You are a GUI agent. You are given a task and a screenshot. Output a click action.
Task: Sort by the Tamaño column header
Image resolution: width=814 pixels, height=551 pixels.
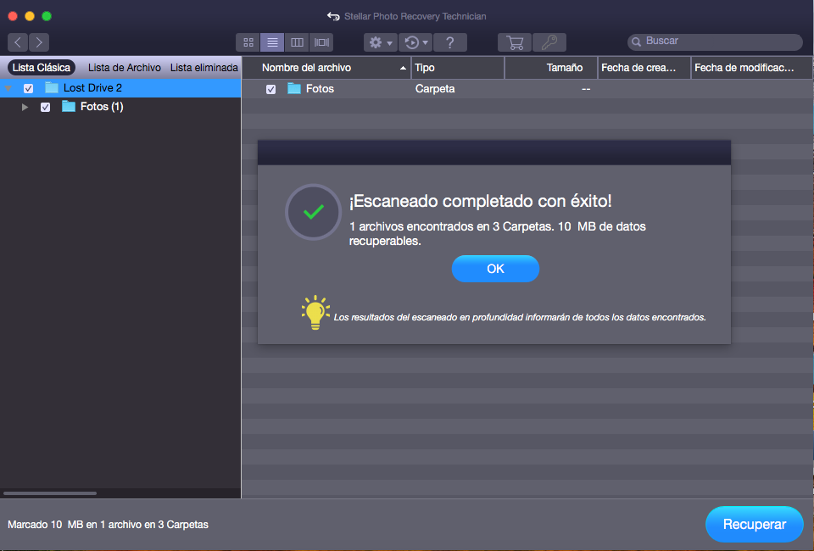coord(551,68)
